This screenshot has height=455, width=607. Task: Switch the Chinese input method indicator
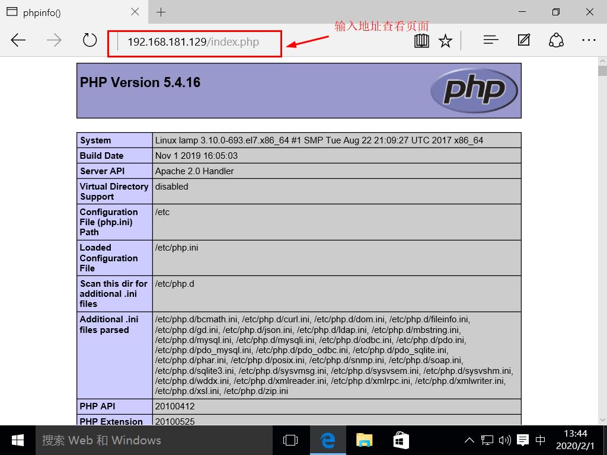tap(541, 440)
